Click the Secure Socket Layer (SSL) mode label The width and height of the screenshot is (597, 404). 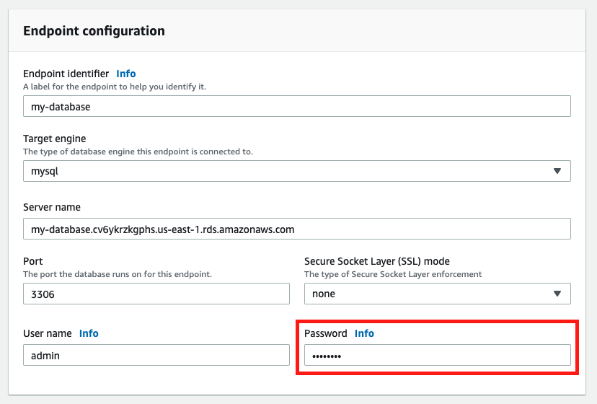377,261
